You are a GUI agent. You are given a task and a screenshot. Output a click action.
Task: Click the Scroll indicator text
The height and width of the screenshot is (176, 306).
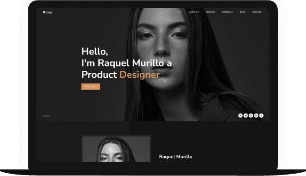point(47,116)
